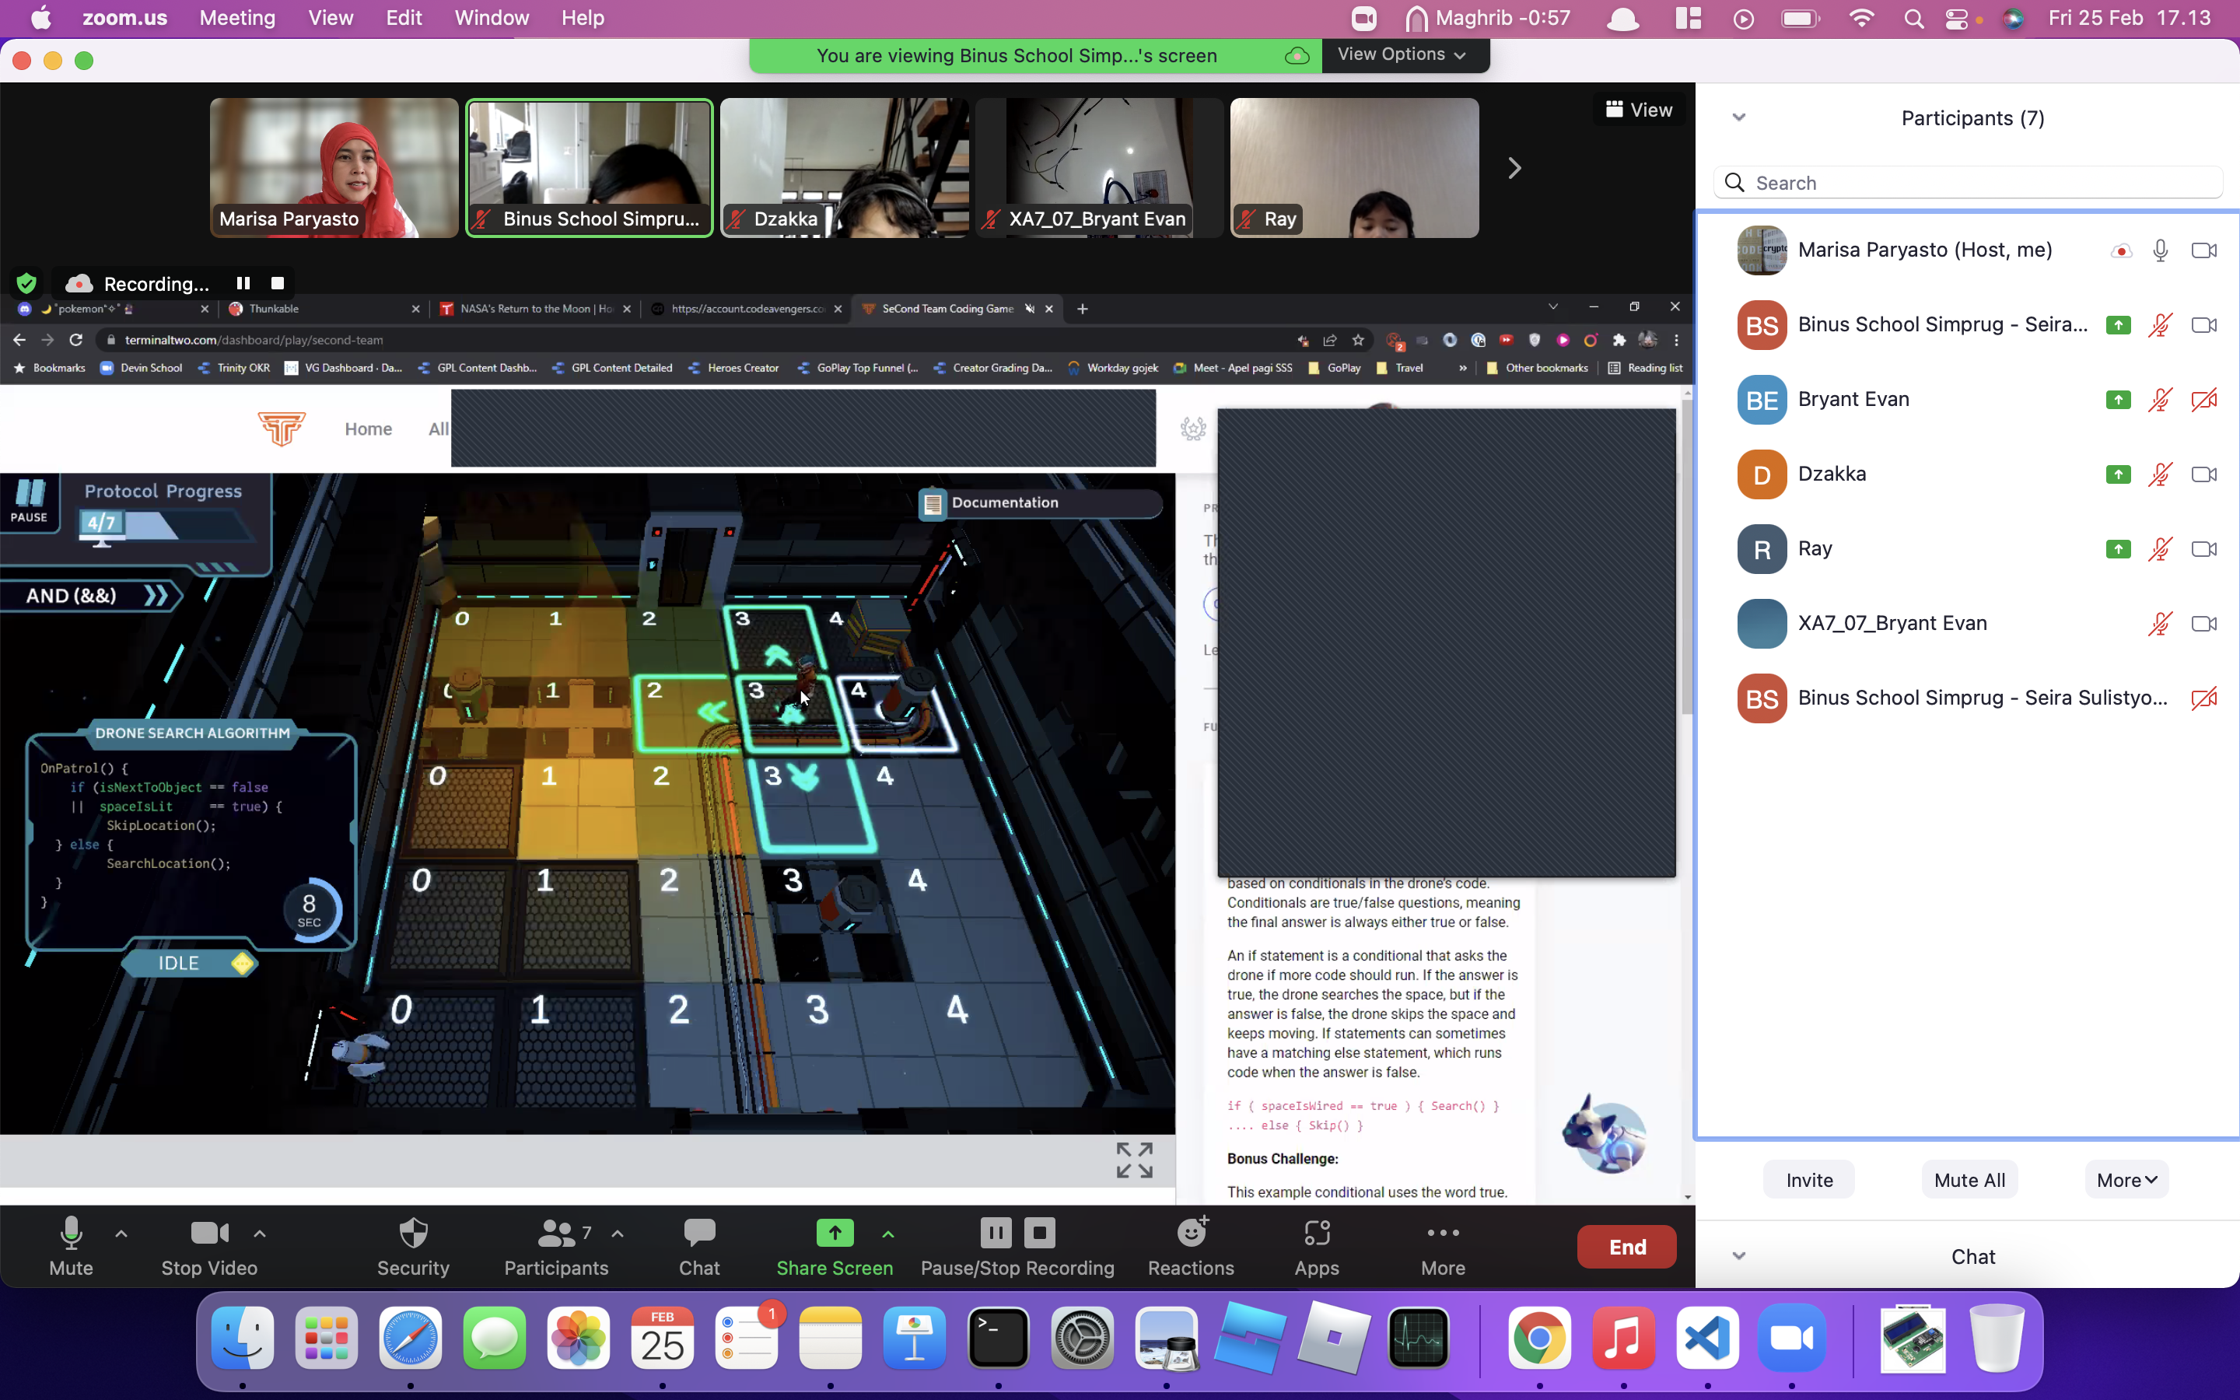Expand the Participants panel chevron
The image size is (2240, 1400).
pos(1738,116)
